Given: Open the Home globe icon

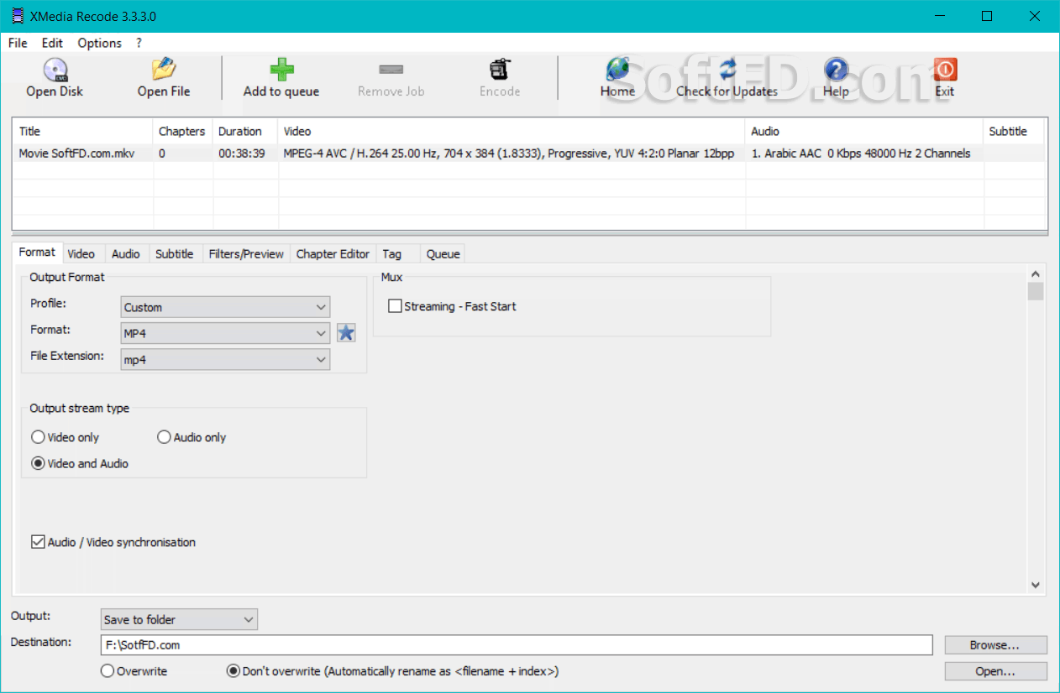Looking at the screenshot, I should pos(617,70).
